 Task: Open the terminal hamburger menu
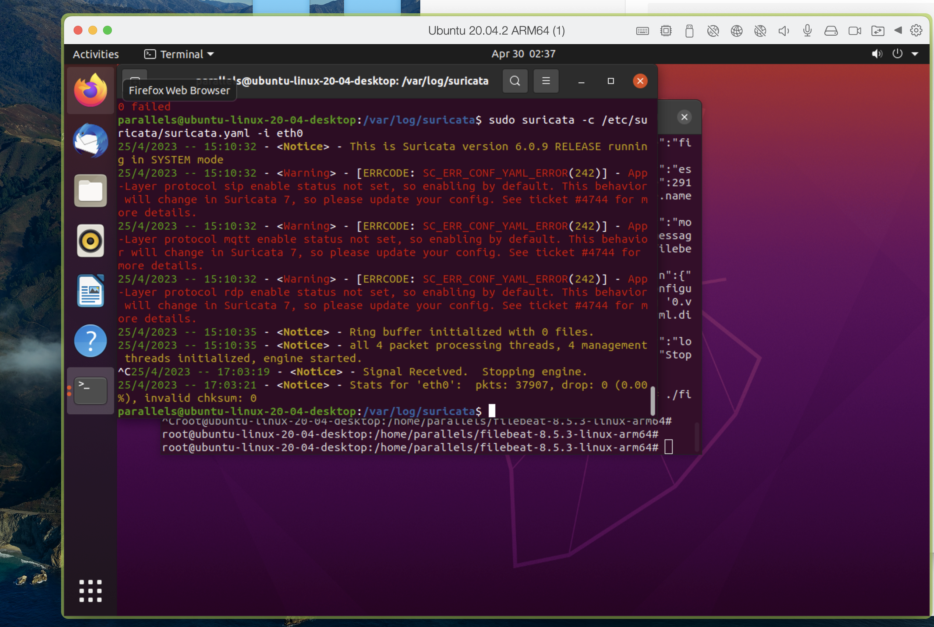[546, 81]
